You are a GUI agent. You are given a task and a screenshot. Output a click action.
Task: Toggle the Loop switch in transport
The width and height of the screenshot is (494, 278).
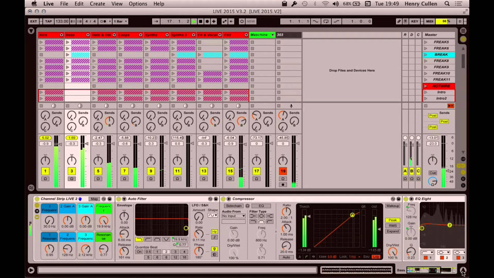tap(326, 21)
